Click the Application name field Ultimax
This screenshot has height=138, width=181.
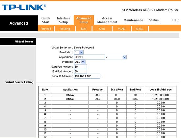90,57
